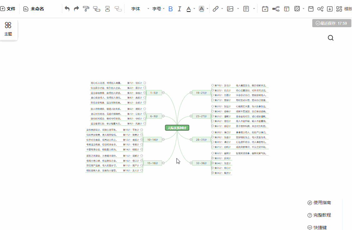352x230 pixels.
Task: Collapse the 1-5计 branch
Action: [163, 92]
